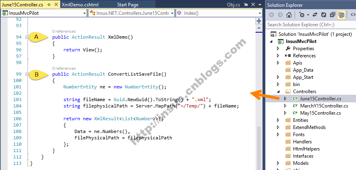Click the editor vertical scrollbar thumb
356x170 pixels.
click(x=259, y=147)
